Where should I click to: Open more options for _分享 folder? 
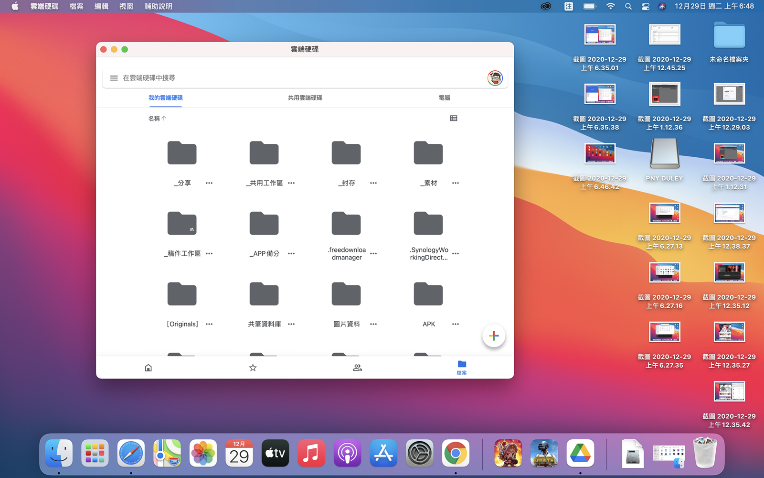point(209,183)
